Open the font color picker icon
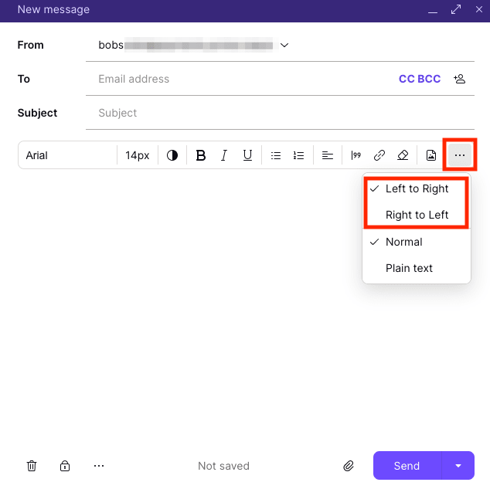 pos(172,155)
